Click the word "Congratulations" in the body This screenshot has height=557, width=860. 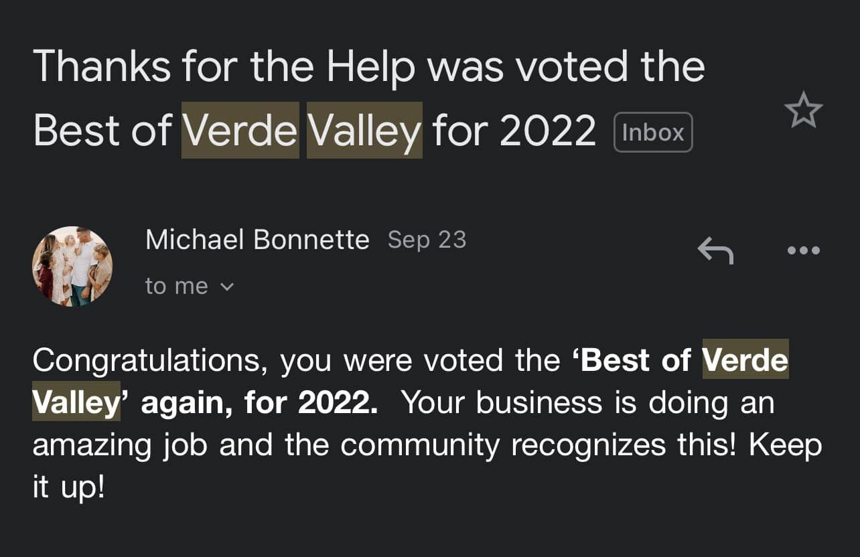(x=145, y=360)
